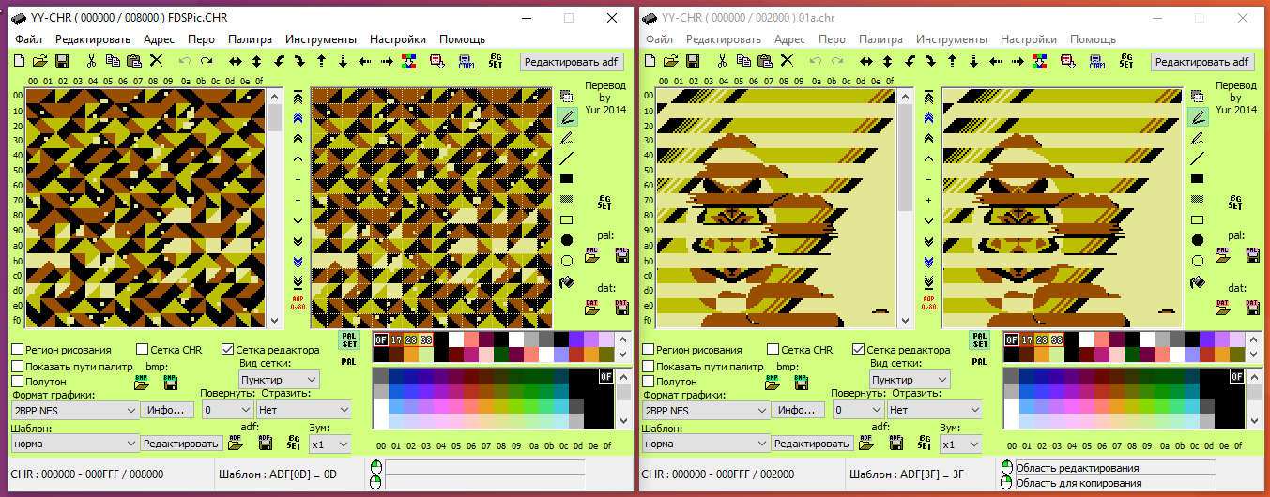Viewport: 1270px width, 497px height.
Task: Click 'Редактировать adf' button in FDSPic.CHR window
Action: point(571,62)
